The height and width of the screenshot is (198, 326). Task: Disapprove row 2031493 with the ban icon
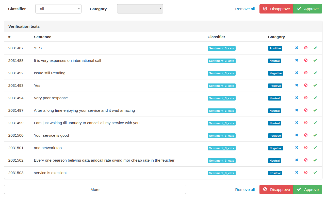(x=306, y=85)
